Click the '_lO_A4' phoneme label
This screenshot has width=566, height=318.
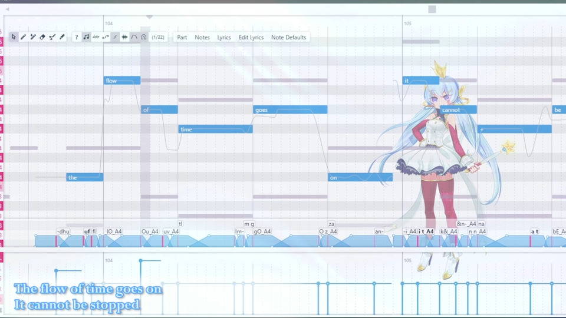113,231
